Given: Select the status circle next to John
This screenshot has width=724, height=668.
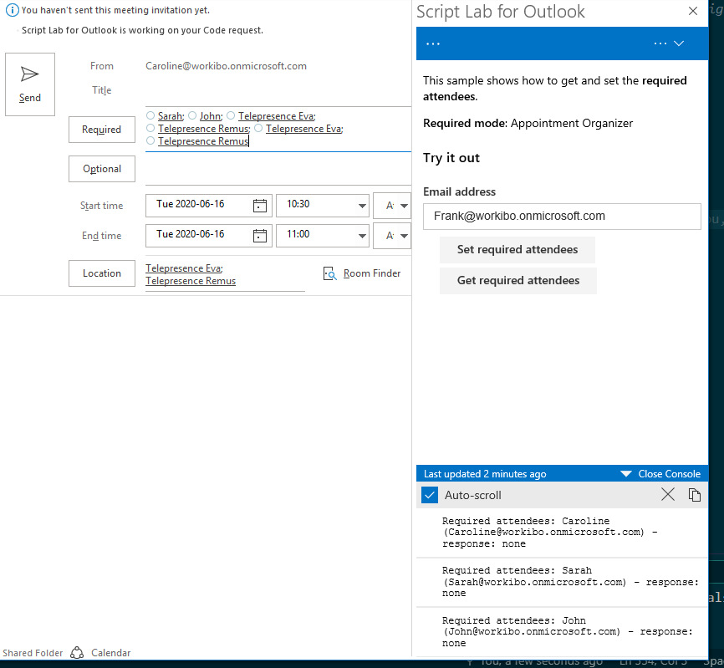Looking at the screenshot, I should pyautogui.click(x=190, y=115).
